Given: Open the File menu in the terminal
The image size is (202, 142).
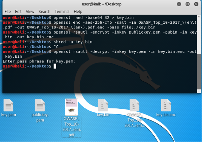Looking at the screenshot, I should 8,12.
